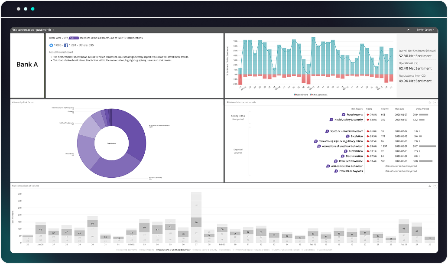
Task: Click the badge icon beside Anti-competitive behaviour
Action: [328, 166]
